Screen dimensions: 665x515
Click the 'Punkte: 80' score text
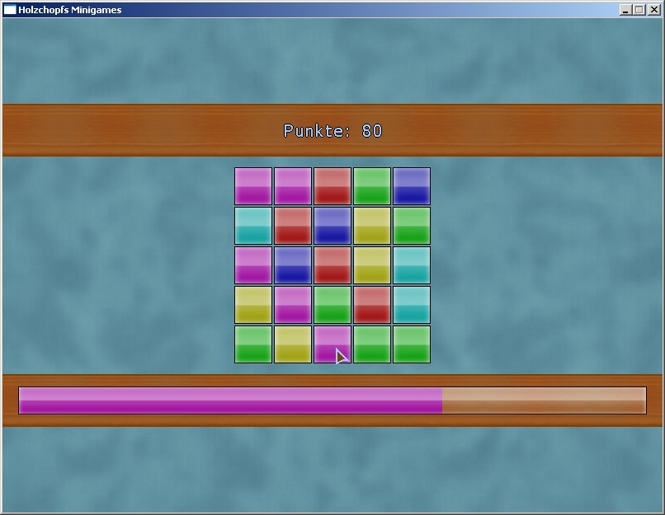333,131
